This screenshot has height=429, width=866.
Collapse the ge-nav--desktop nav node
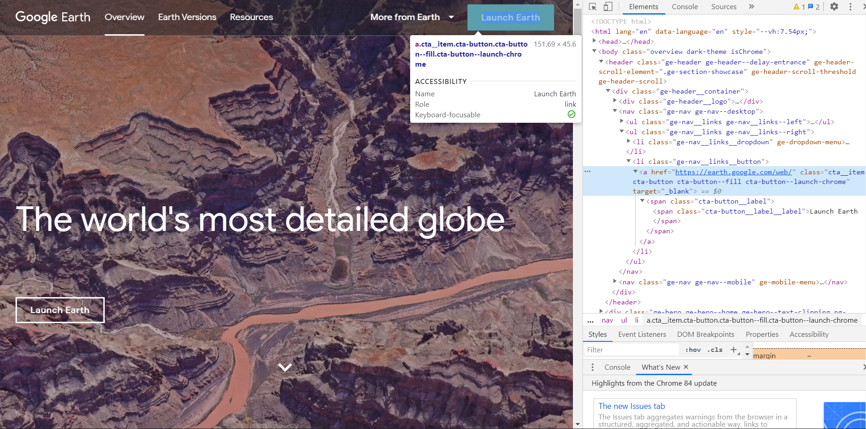[615, 111]
